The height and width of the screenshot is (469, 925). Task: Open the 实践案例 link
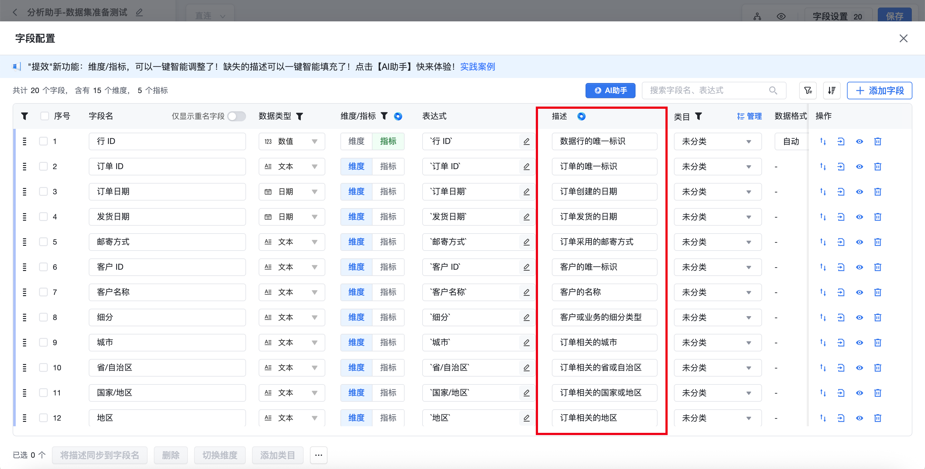[477, 67]
